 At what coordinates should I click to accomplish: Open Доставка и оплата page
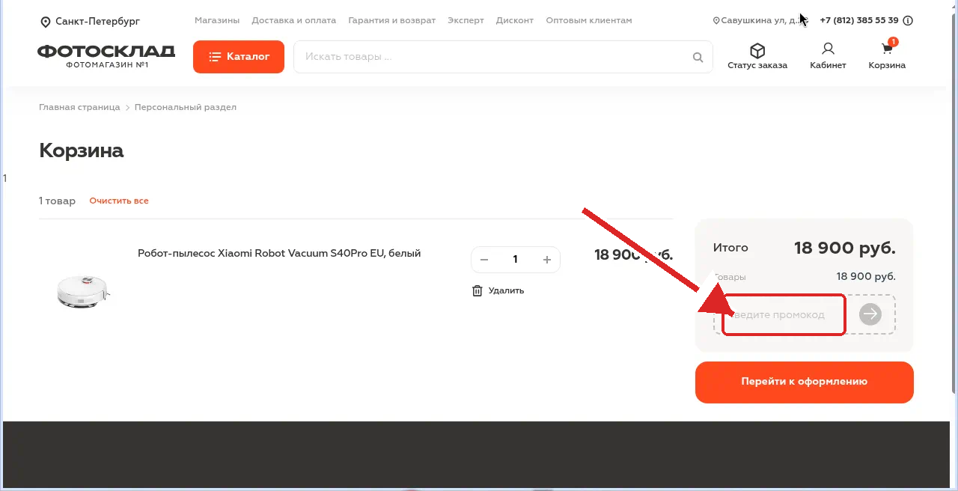pyautogui.click(x=294, y=20)
